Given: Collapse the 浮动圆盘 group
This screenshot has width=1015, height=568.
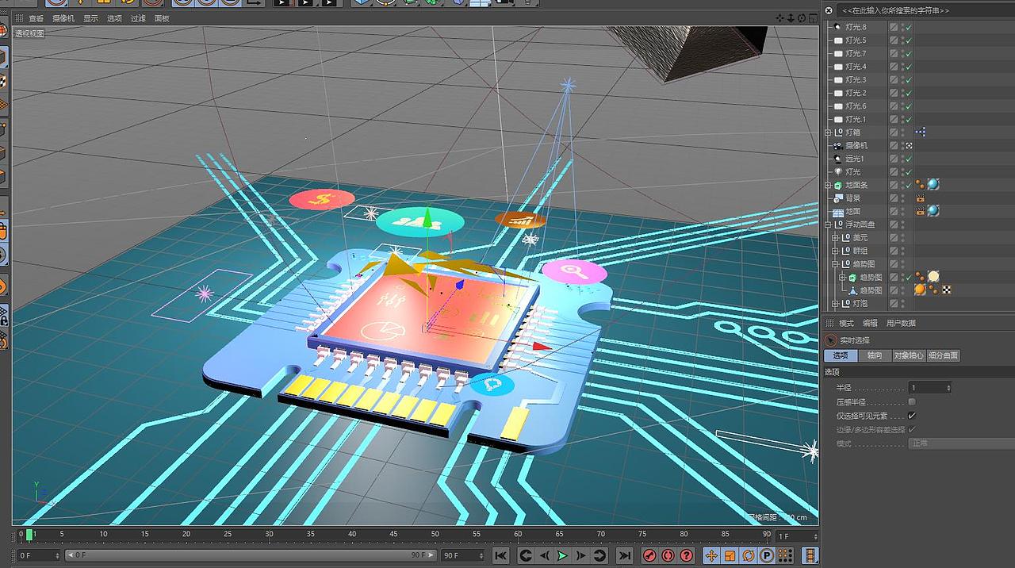Looking at the screenshot, I should pyautogui.click(x=829, y=225).
